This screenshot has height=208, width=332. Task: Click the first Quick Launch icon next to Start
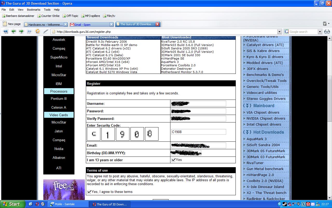click(x=31, y=204)
